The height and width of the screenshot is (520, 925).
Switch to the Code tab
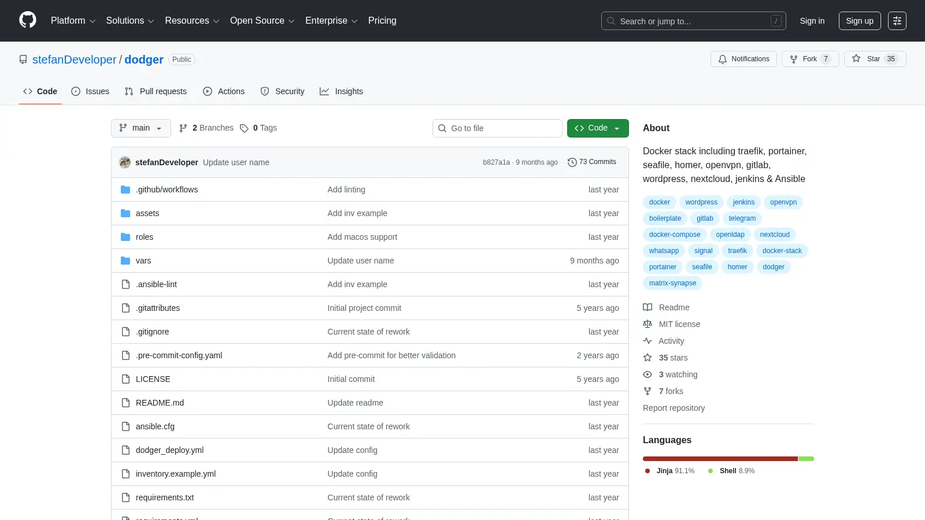(x=40, y=91)
